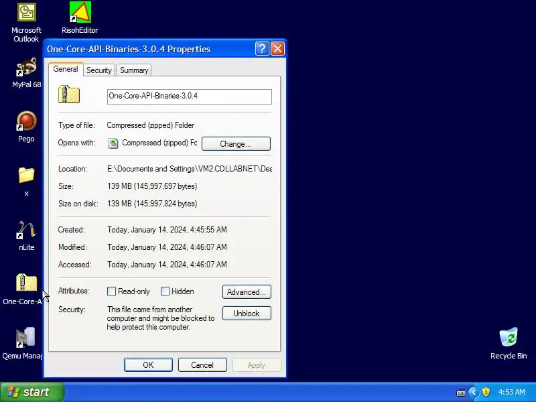Screen dimensions: 536x402
Task: Click the Size on disk value 145,997,824 bytes
Action: (152, 204)
